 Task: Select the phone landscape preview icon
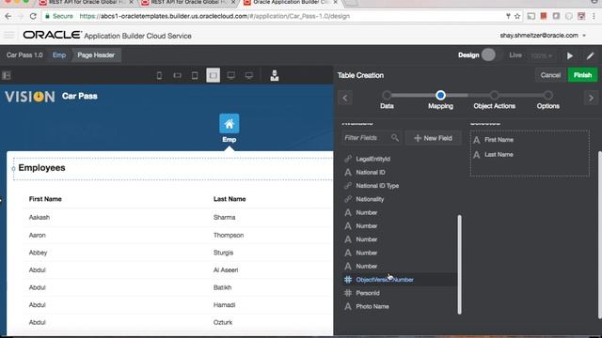pyautogui.click(x=178, y=75)
